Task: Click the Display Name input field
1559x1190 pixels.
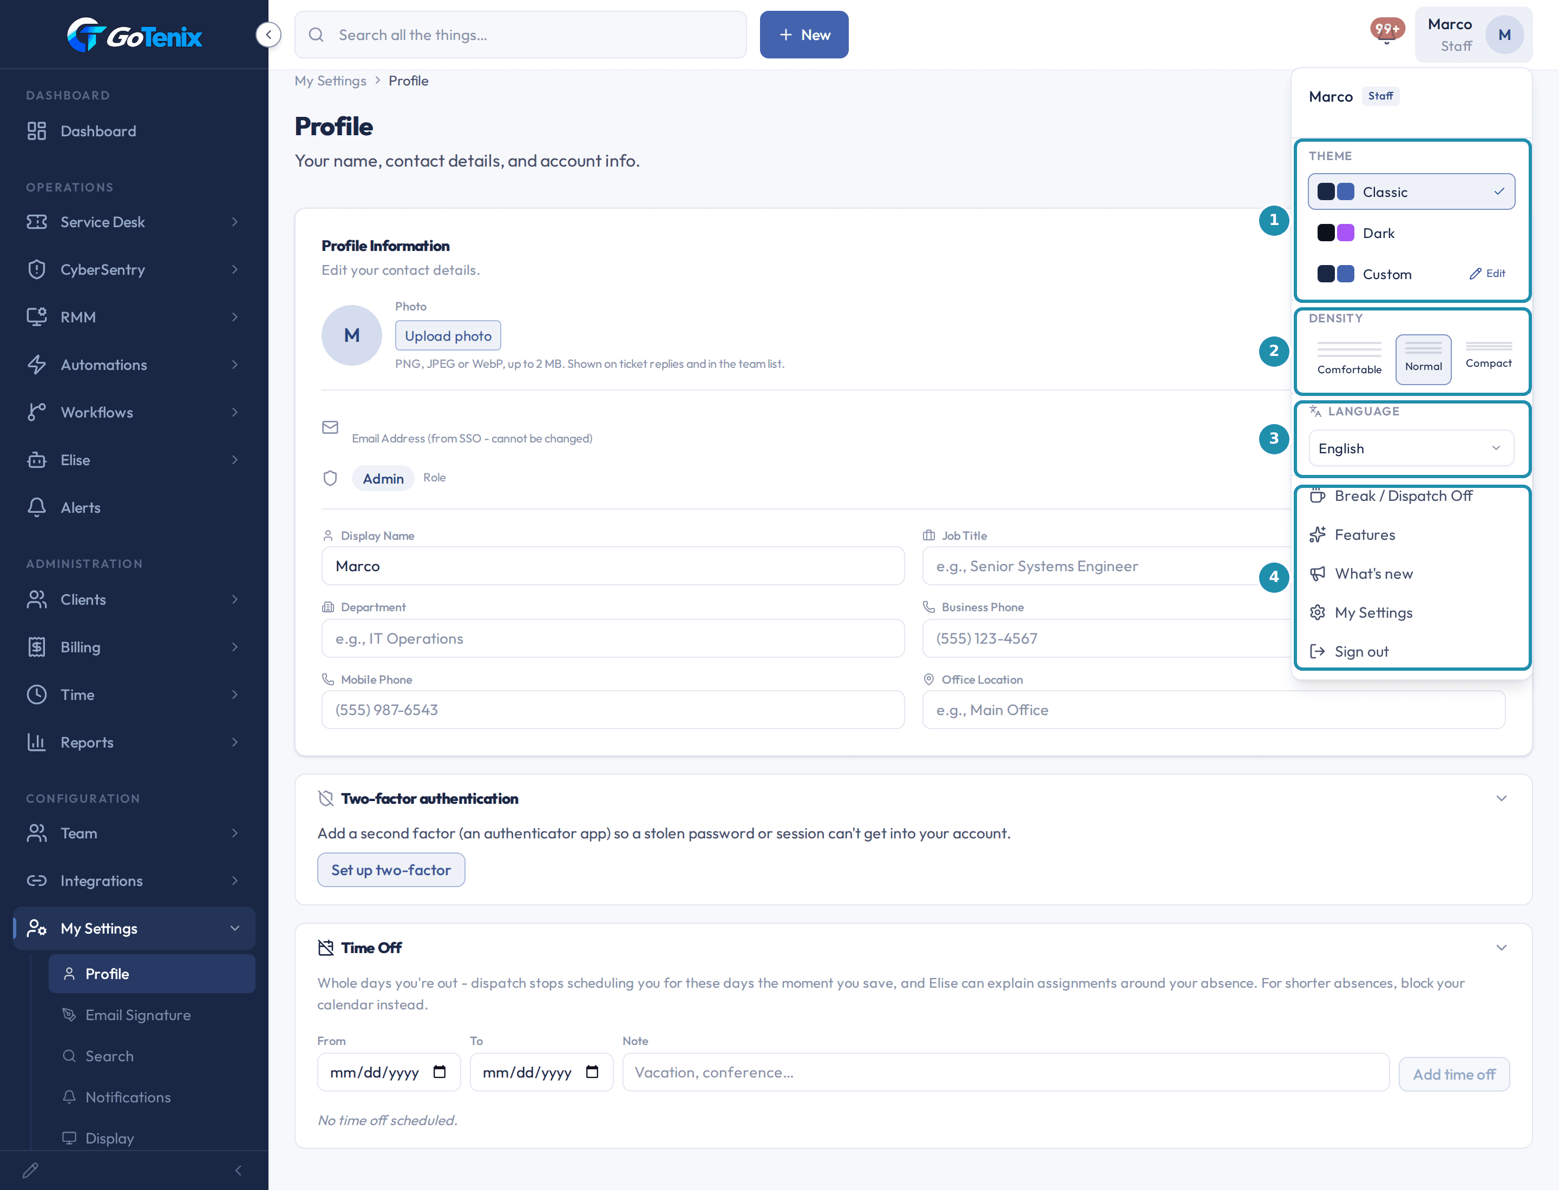Action: [x=613, y=566]
